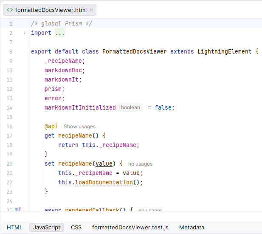Click the extends keyword
Viewport: 262px width, 234px height.
pos(182,51)
